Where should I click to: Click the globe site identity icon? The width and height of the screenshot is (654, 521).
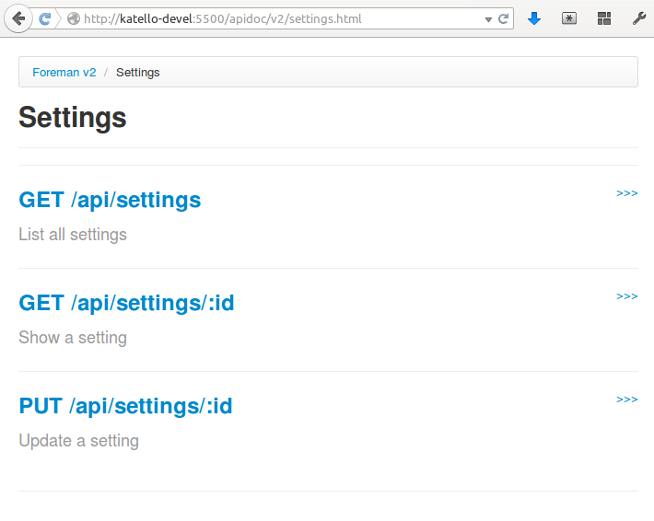pos(74,18)
